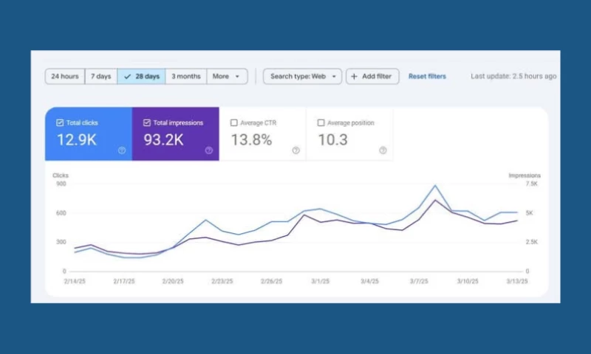
Task: Click the Last update timestamp text
Action: click(513, 76)
